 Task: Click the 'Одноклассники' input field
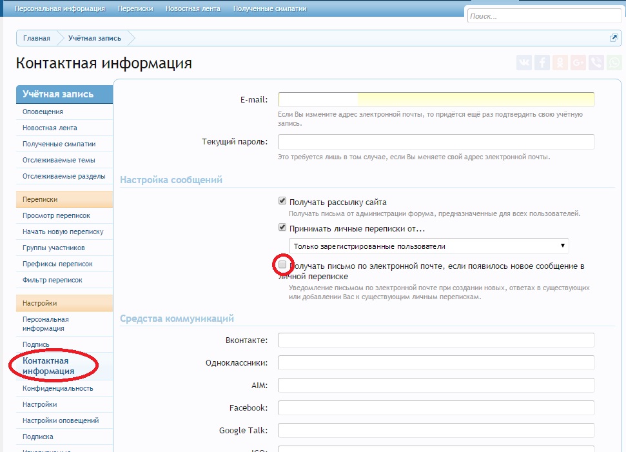pos(436,362)
